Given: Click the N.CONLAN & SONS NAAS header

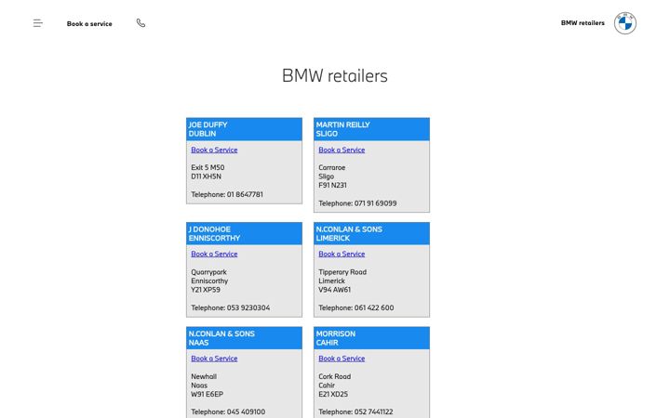Looking at the screenshot, I should 244,338.
